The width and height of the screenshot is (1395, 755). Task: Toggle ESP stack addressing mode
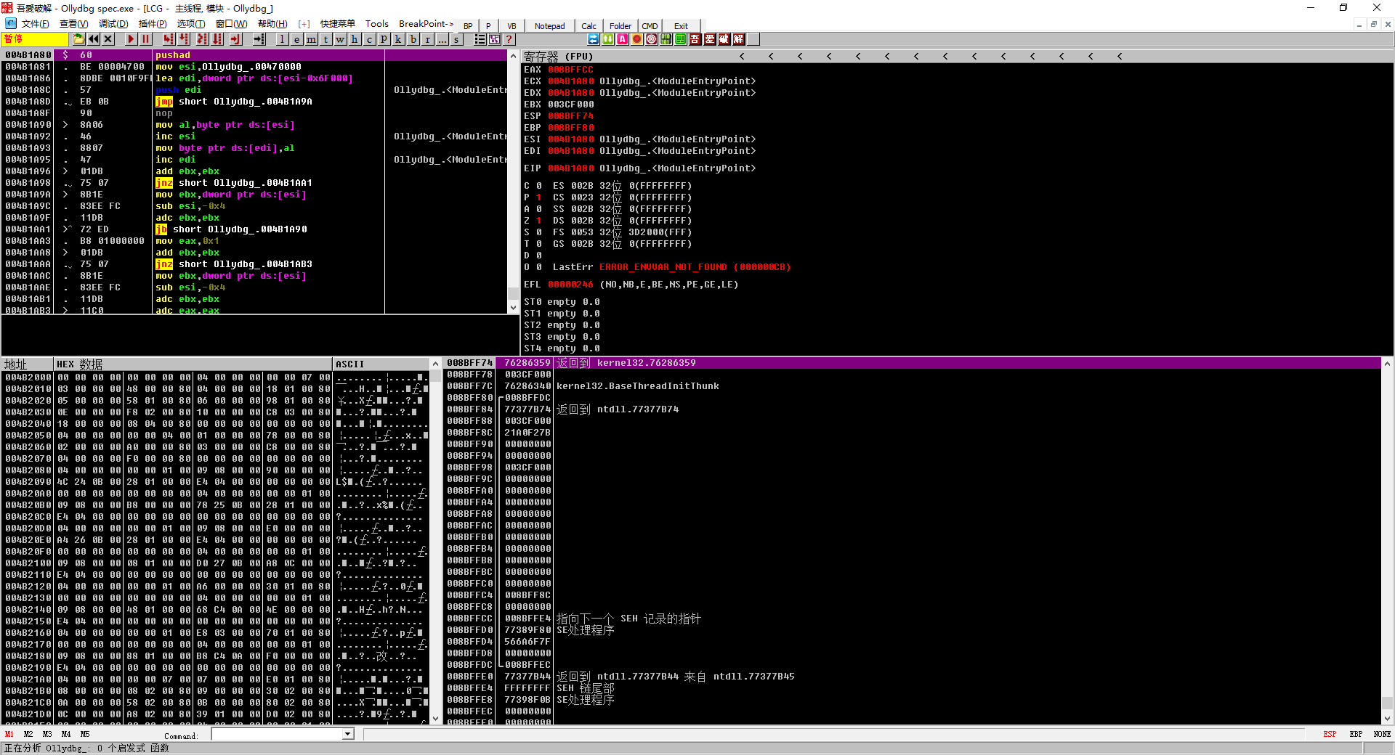(x=1330, y=734)
